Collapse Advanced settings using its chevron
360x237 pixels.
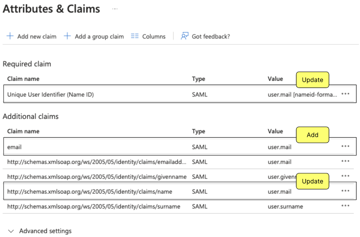click(x=11, y=231)
